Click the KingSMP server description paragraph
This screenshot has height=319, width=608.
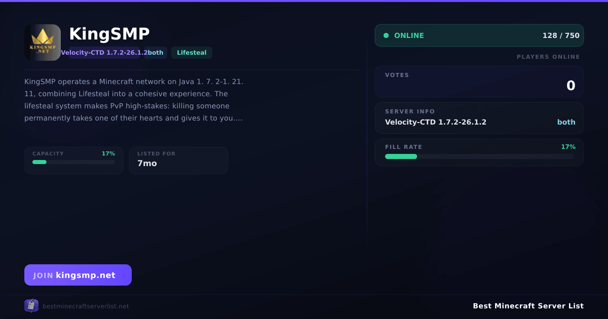click(x=134, y=100)
